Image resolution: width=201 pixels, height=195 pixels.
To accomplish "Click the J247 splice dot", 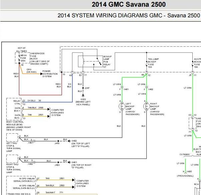I will coord(83,88).
